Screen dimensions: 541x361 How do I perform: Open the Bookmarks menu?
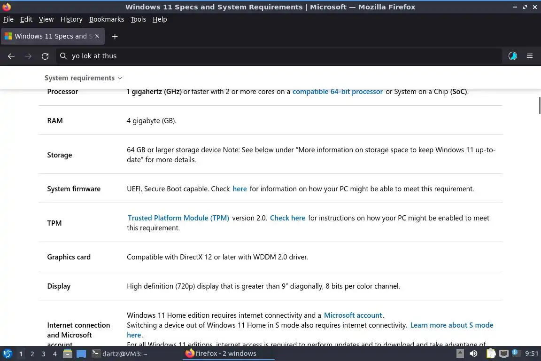click(x=107, y=19)
